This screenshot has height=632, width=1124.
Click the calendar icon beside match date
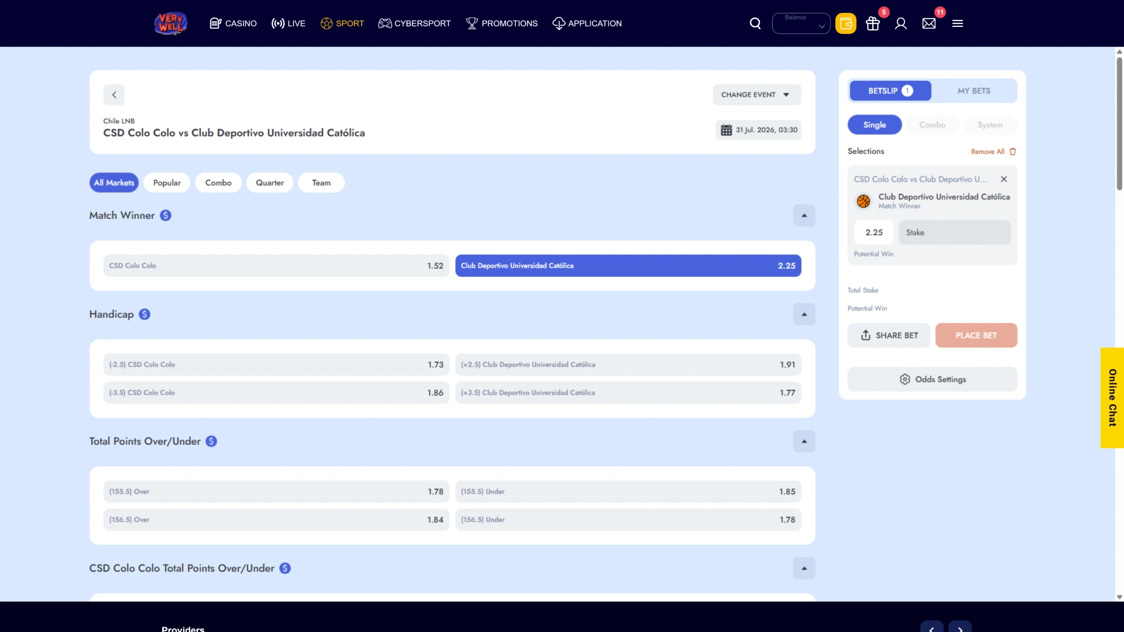coord(726,130)
